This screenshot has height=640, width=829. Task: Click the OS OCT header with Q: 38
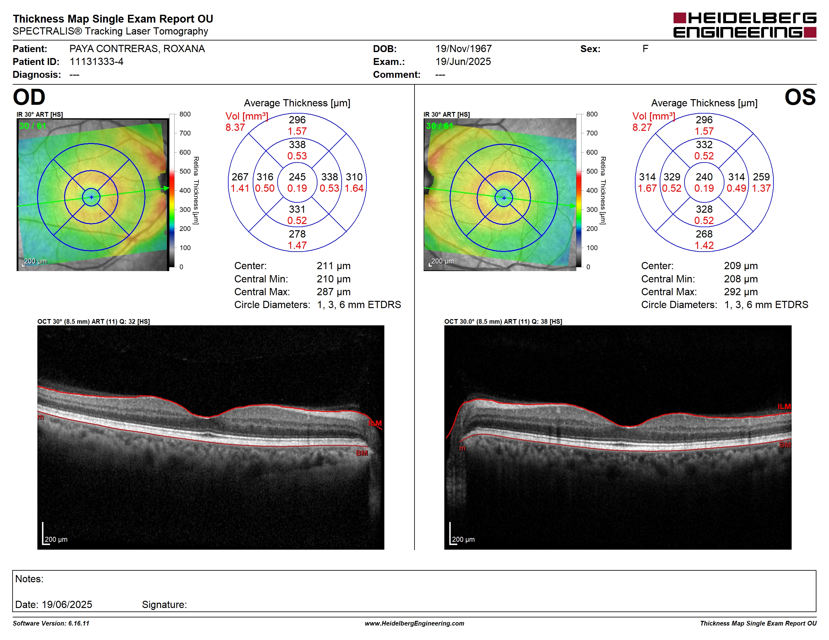point(503,322)
